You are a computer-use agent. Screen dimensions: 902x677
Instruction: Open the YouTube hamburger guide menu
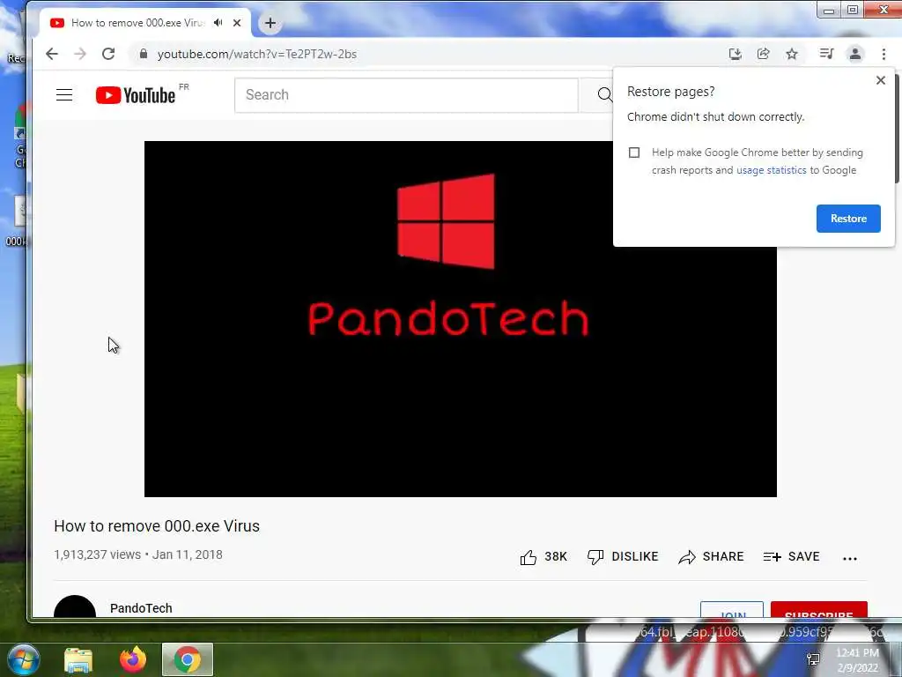tap(64, 95)
